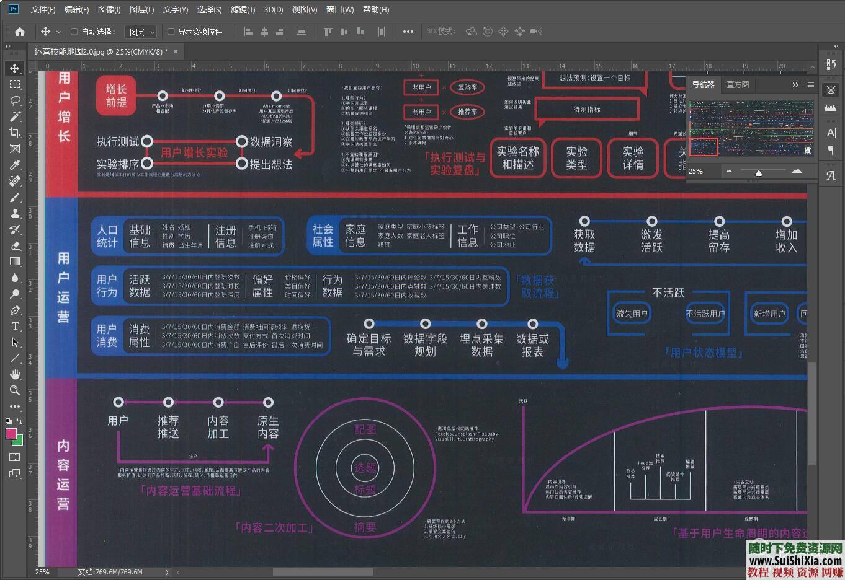845x580 pixels.
Task: Click the Navigator zoom in button
Action: pyautogui.click(x=797, y=171)
